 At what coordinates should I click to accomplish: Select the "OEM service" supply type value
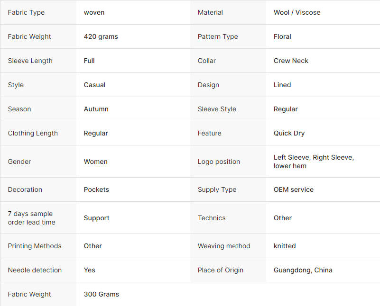294,189
